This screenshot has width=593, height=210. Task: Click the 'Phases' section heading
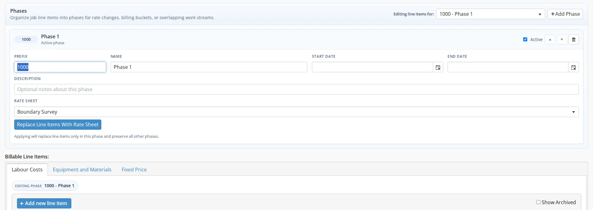coord(19,11)
